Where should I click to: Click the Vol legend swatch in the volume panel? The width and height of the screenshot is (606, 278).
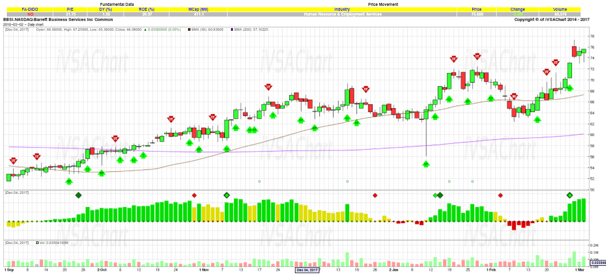[38, 242]
